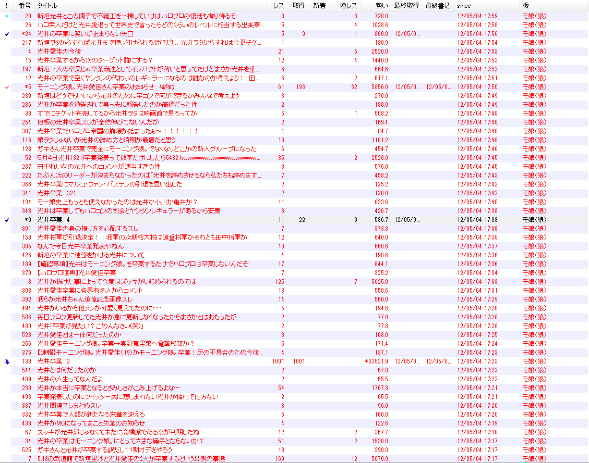Viewport: 589px width, 463px height.
Task: Open thread 光井卒業するから次のターゲット誰にする？
Action: (94, 60)
